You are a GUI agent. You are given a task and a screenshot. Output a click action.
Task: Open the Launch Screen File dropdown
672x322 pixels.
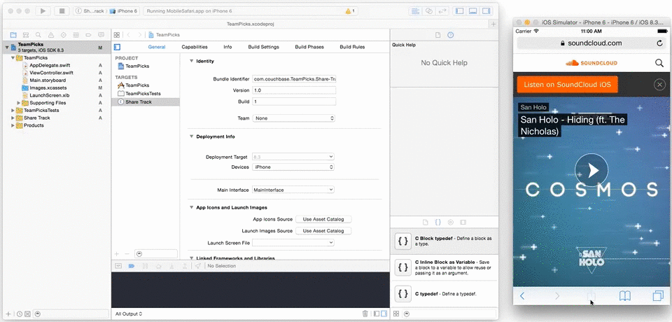coord(293,243)
